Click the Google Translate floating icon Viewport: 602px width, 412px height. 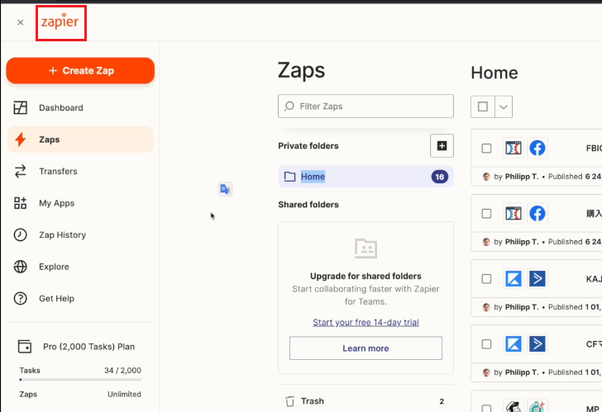click(x=226, y=189)
